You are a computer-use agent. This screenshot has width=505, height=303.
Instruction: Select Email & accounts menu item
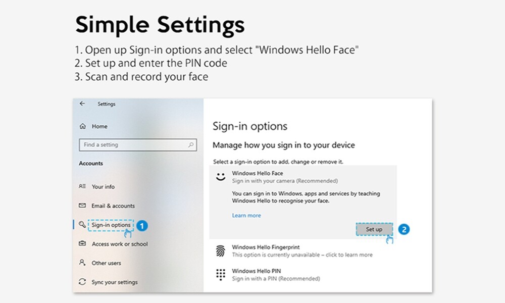click(113, 206)
